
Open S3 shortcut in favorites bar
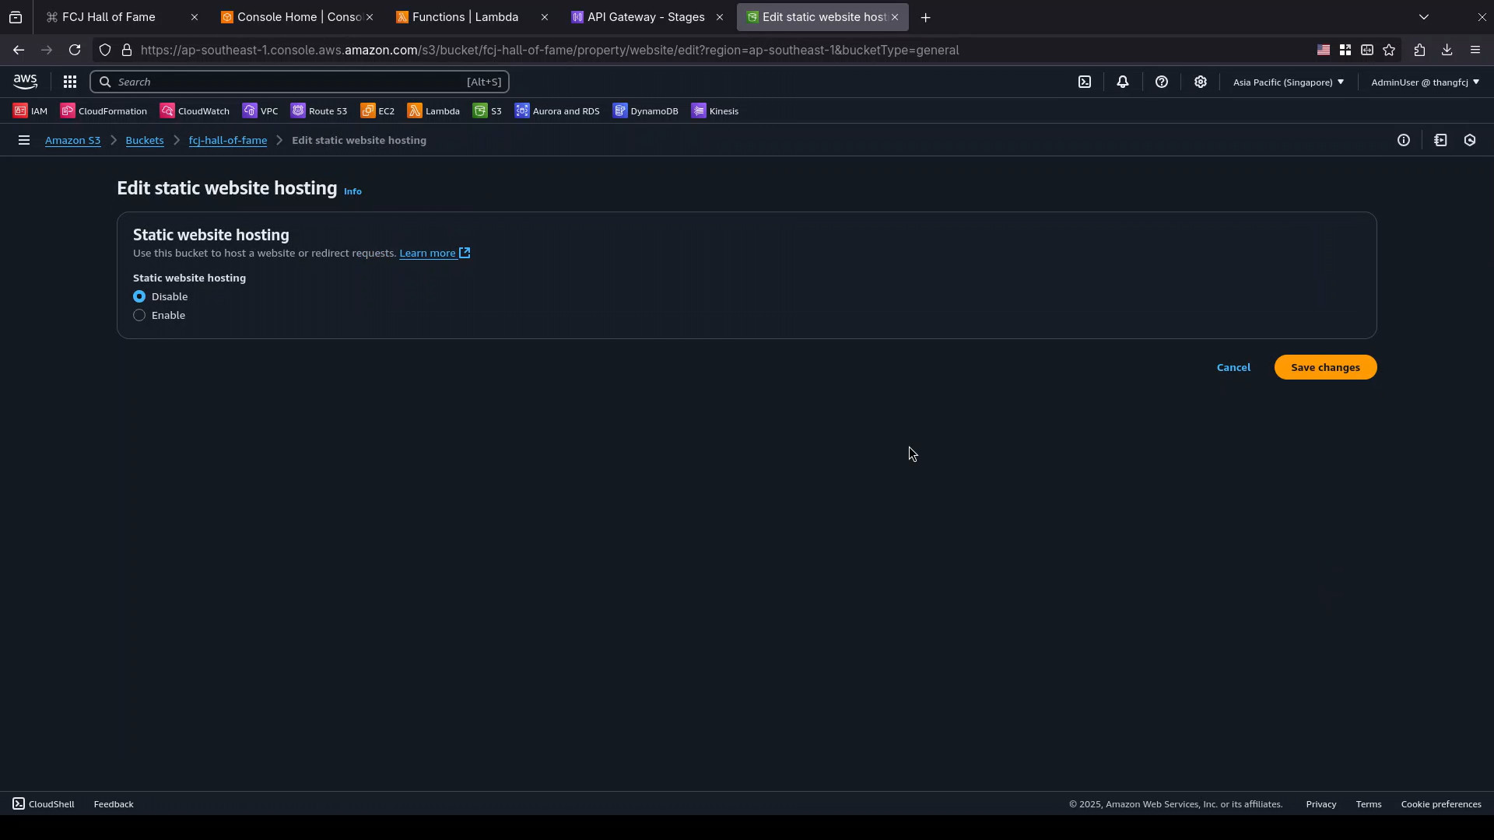[487, 111]
